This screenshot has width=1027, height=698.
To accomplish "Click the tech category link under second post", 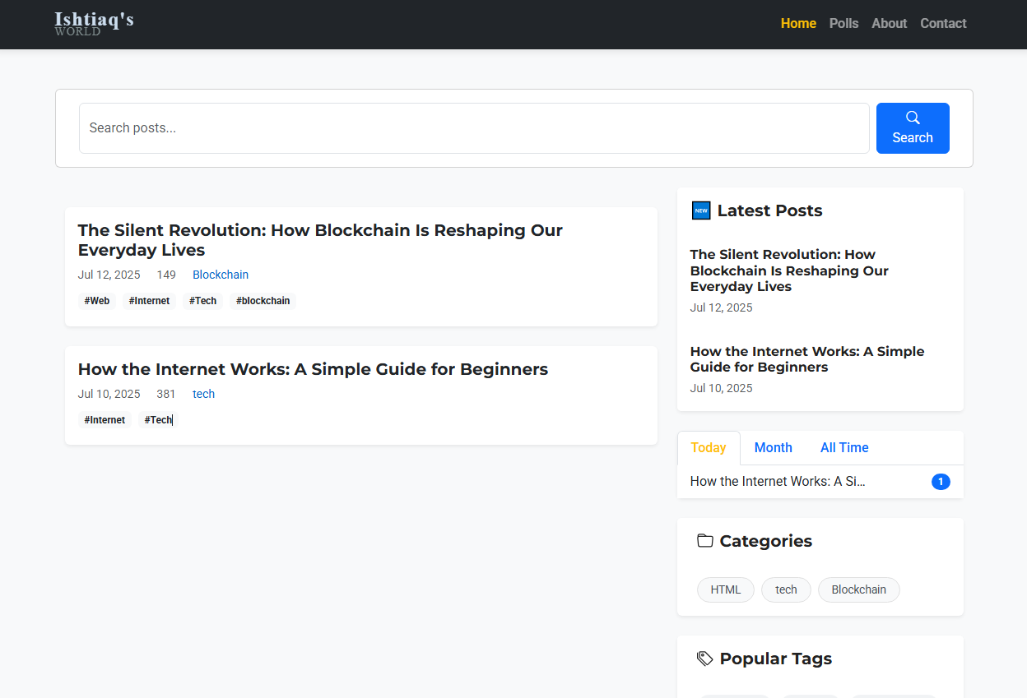I will (203, 394).
